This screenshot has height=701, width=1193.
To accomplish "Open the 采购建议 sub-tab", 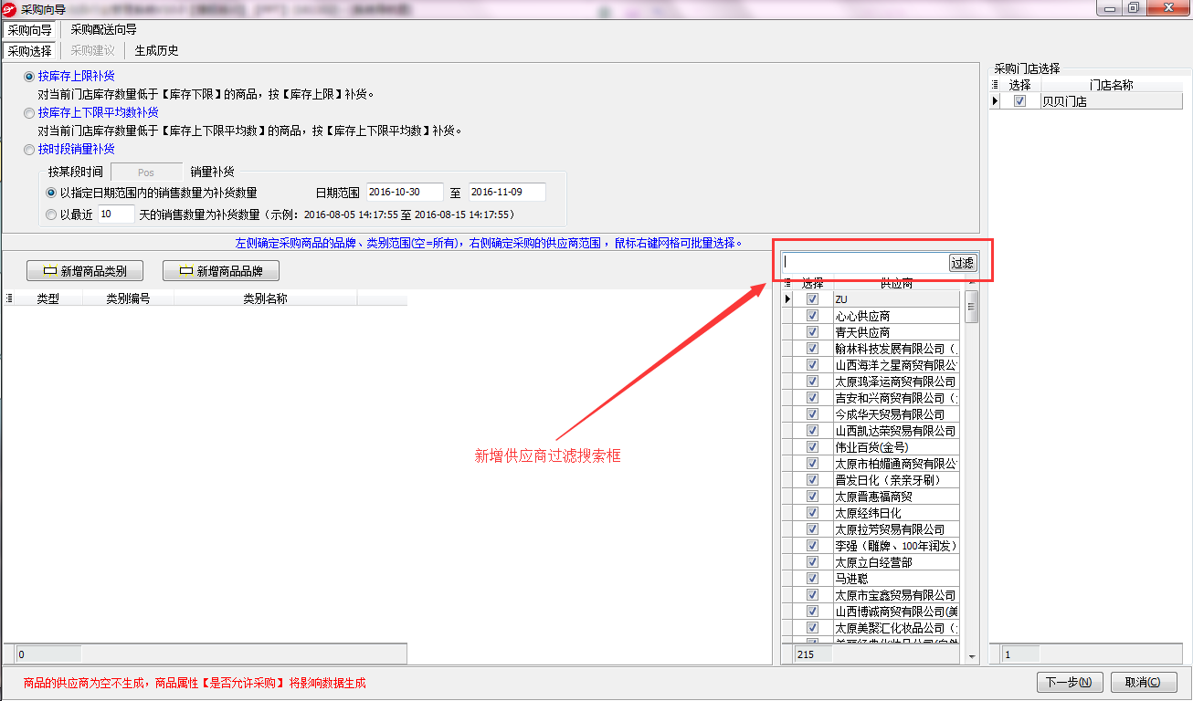I will tap(93, 50).
